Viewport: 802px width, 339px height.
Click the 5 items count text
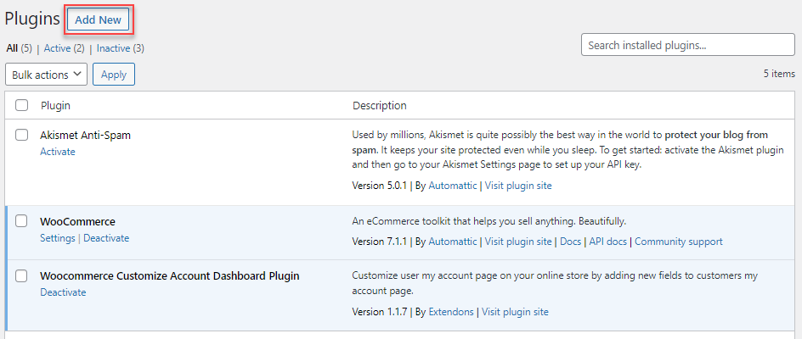tap(780, 74)
